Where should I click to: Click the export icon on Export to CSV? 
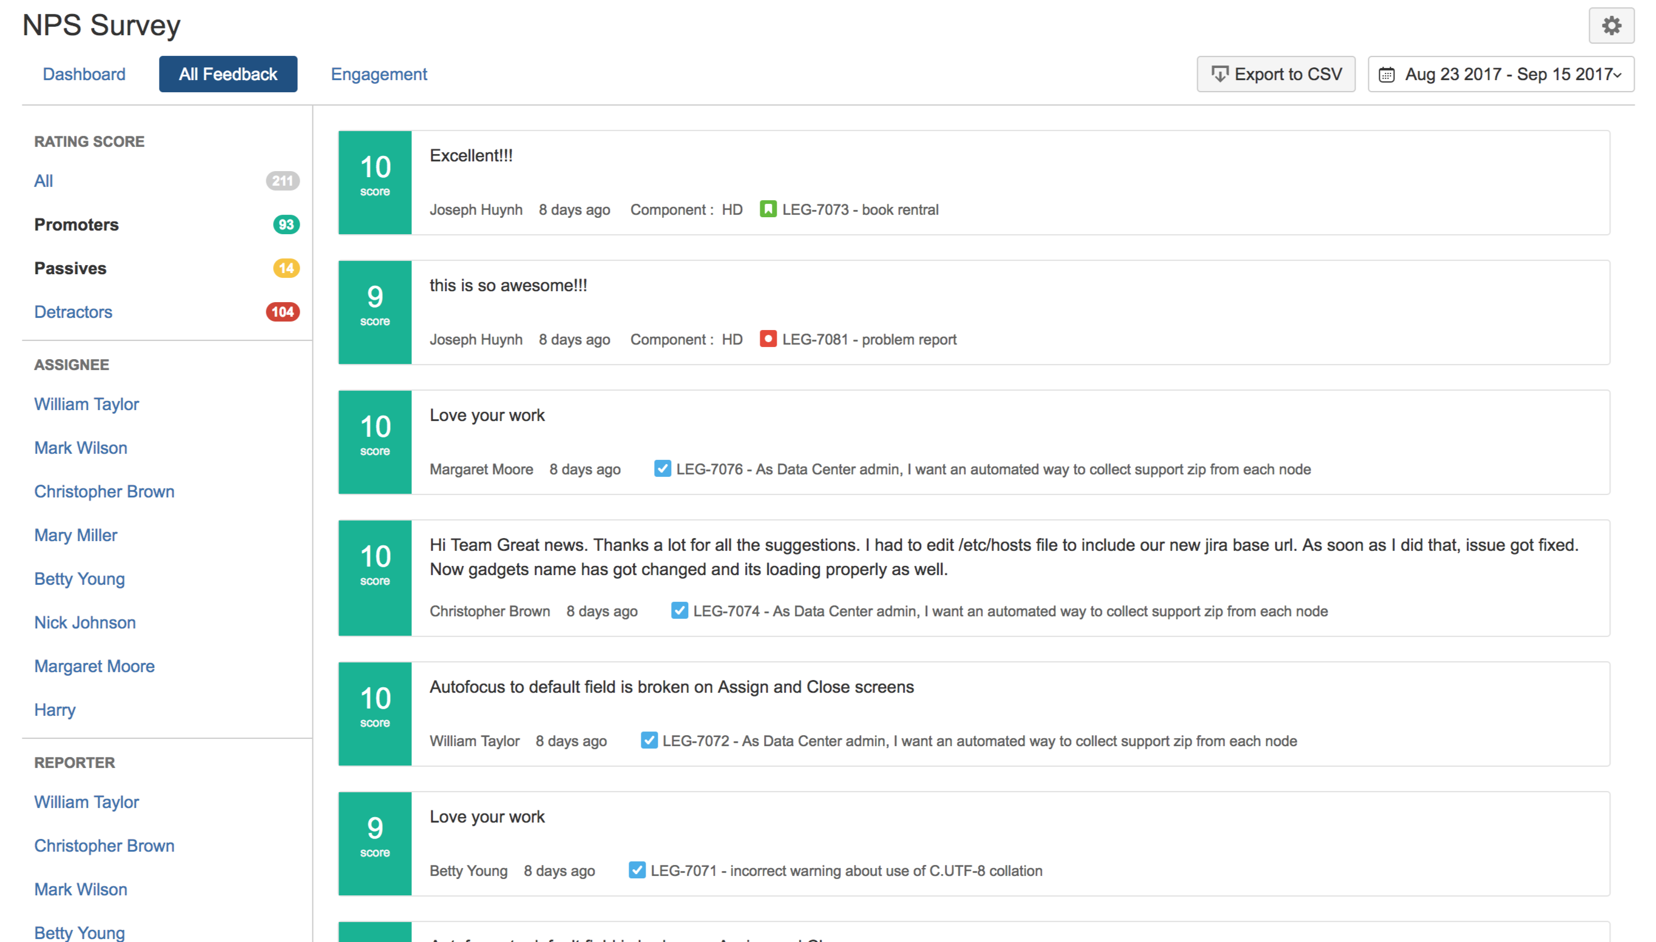tap(1218, 75)
